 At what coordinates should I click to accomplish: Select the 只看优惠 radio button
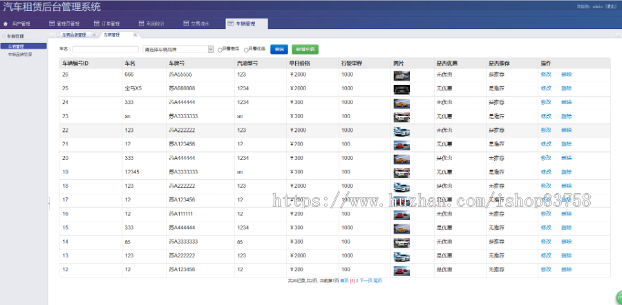246,50
